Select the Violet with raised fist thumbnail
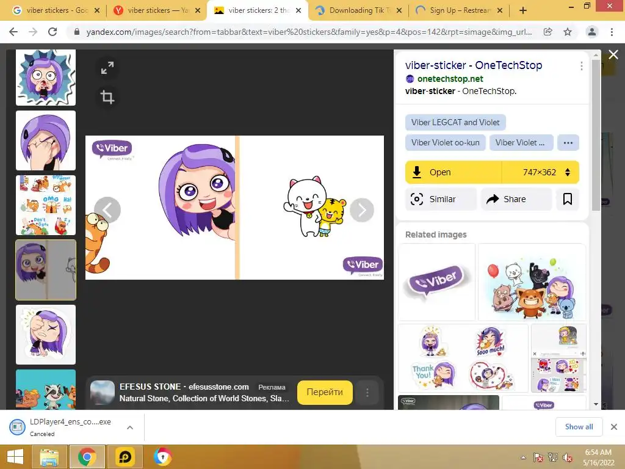 pyautogui.click(x=46, y=335)
